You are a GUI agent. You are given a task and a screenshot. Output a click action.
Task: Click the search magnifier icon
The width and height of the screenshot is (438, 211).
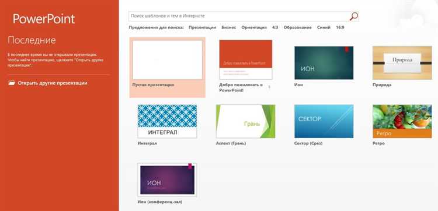pos(354,16)
